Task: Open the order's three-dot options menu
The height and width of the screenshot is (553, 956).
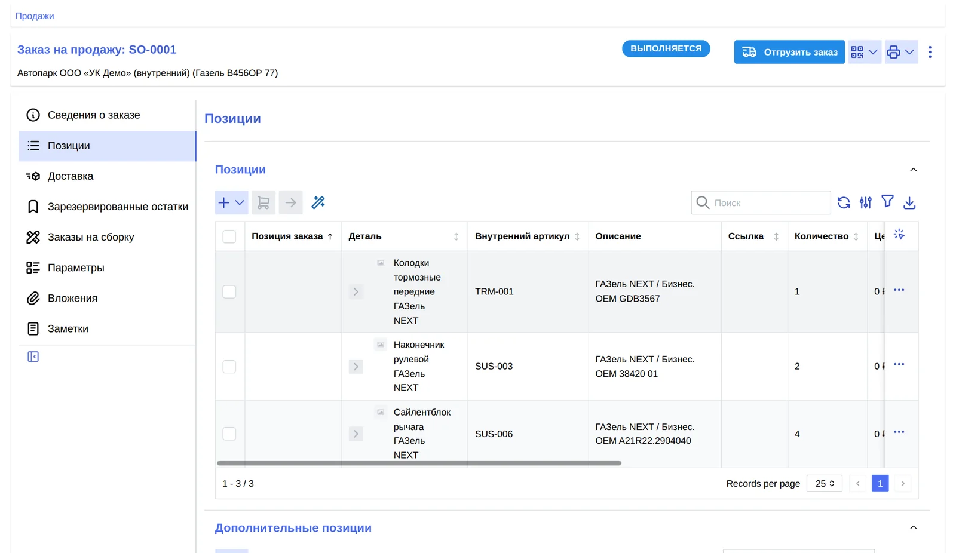Action: [x=930, y=52]
